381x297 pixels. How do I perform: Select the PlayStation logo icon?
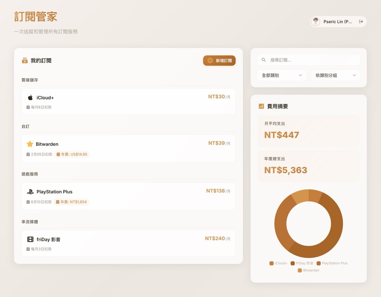click(x=30, y=192)
